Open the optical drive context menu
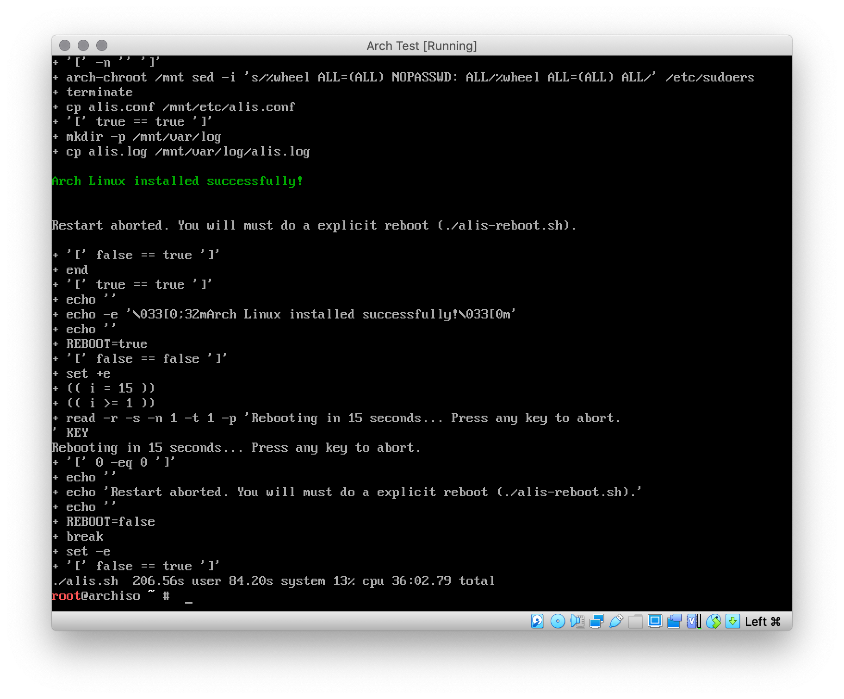 tap(558, 621)
